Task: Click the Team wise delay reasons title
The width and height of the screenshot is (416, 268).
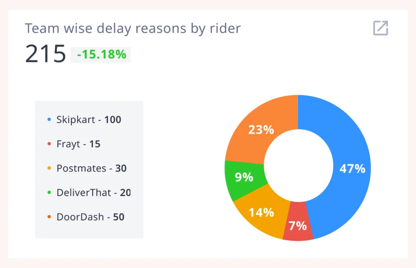Action: tap(133, 28)
